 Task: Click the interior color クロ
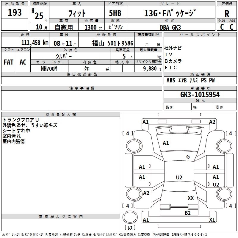point(87,69)
